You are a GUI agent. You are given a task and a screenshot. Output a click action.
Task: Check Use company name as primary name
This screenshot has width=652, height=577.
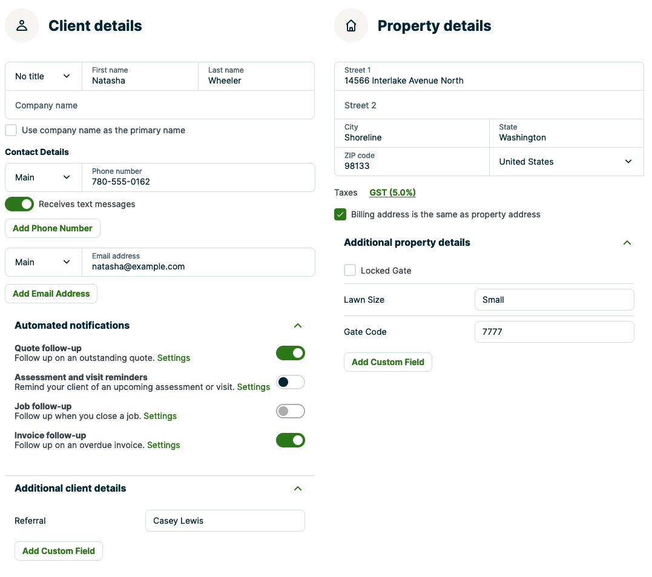11,130
